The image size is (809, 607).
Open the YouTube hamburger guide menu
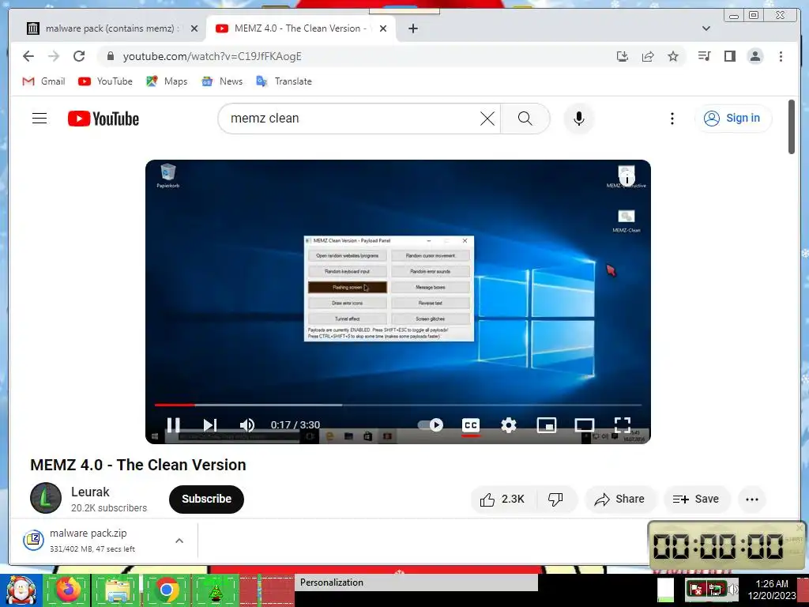point(40,119)
